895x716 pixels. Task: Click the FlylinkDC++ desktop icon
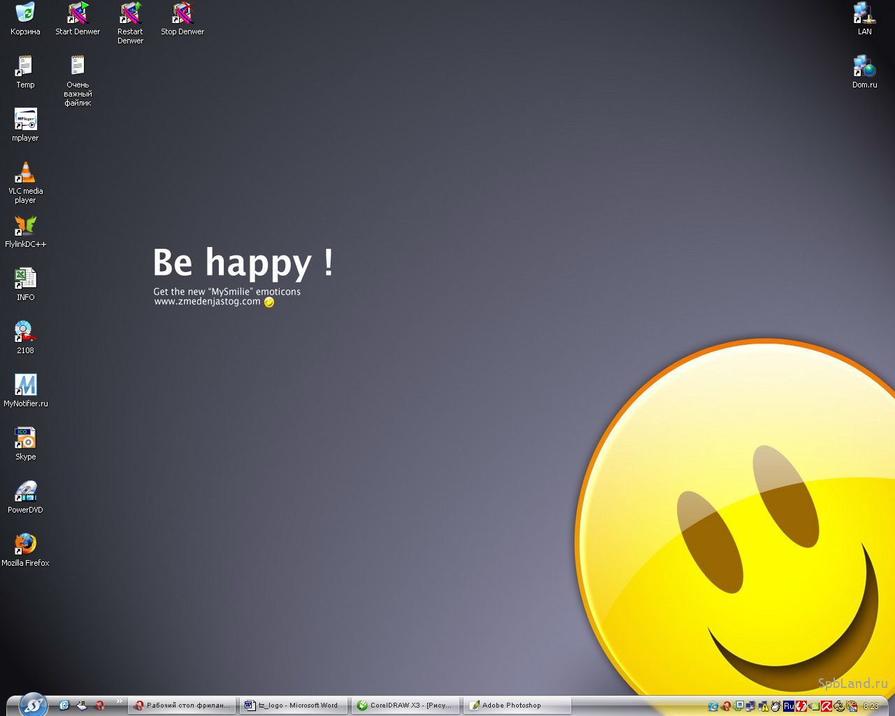(x=25, y=226)
